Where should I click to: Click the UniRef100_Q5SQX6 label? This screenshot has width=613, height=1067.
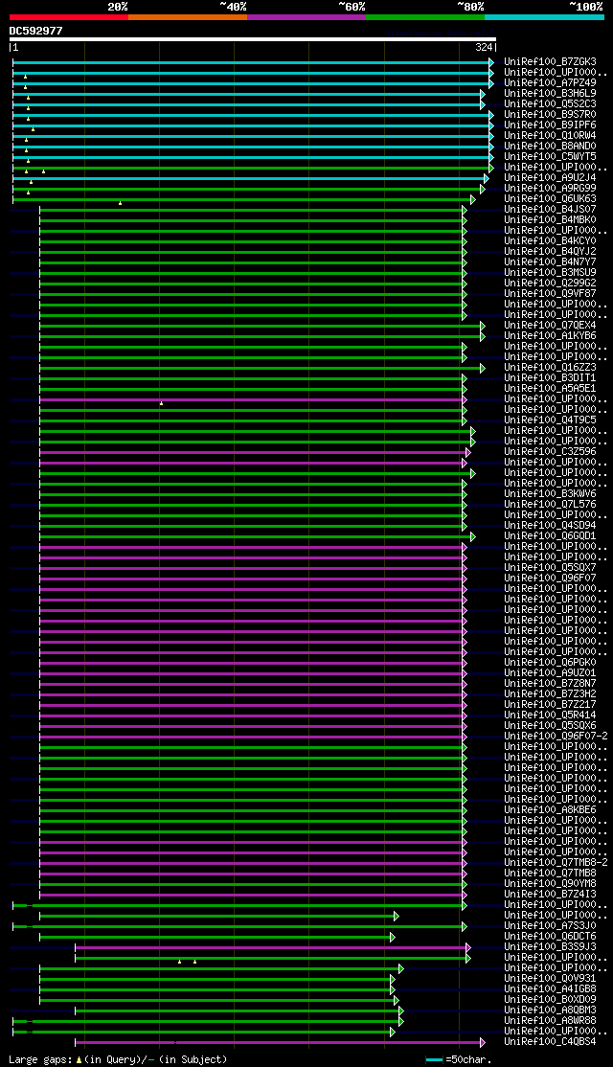(x=551, y=726)
